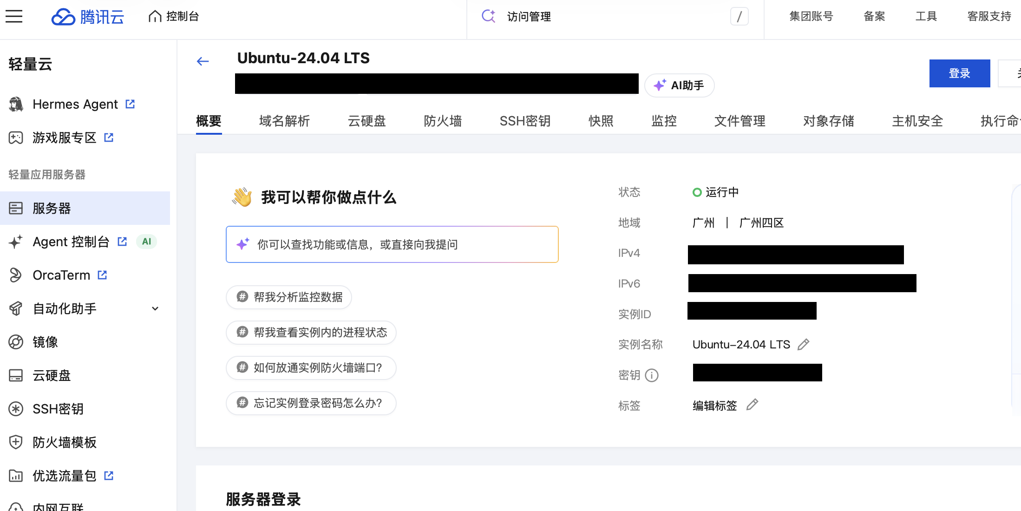This screenshot has height=511, width=1021.
Task: Click the 优选流量包 chart icon
Action: pos(16,476)
